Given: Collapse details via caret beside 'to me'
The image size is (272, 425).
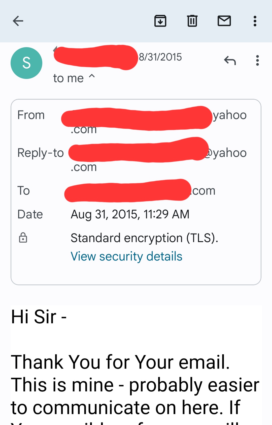Looking at the screenshot, I should point(92,76).
